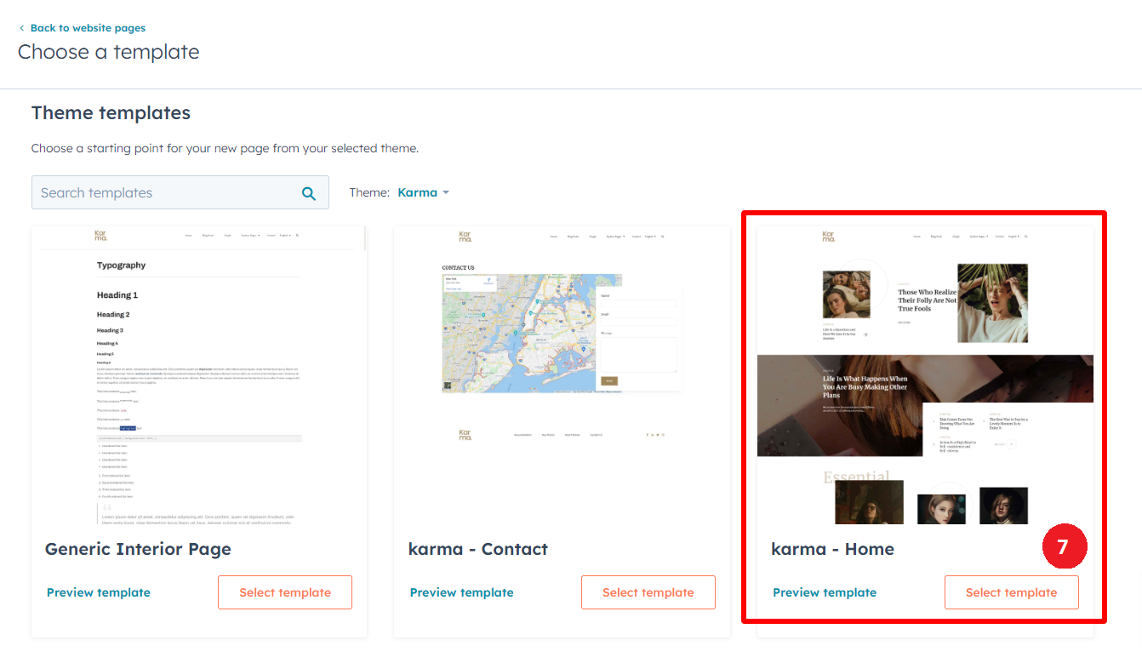Screen dimensions: 1142x663
Task: Click the karma - Home title text
Action: click(832, 549)
